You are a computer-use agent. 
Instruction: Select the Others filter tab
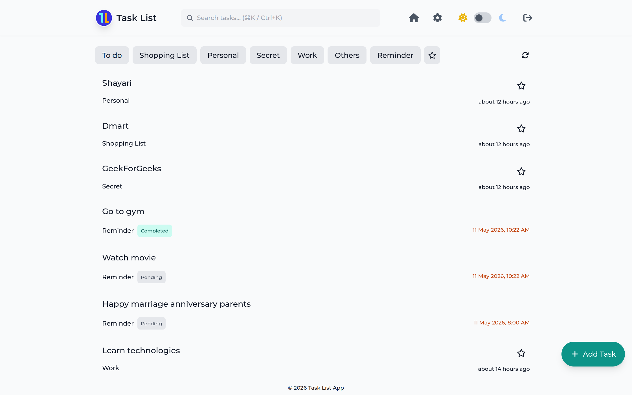click(347, 55)
